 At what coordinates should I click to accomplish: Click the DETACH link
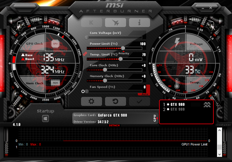(x=114, y=125)
